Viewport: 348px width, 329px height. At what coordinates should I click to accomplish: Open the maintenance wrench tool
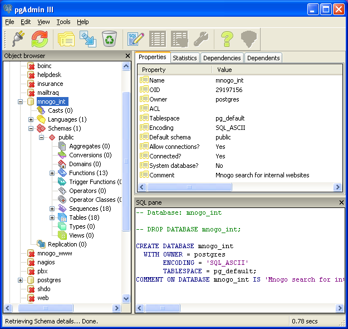(201, 39)
